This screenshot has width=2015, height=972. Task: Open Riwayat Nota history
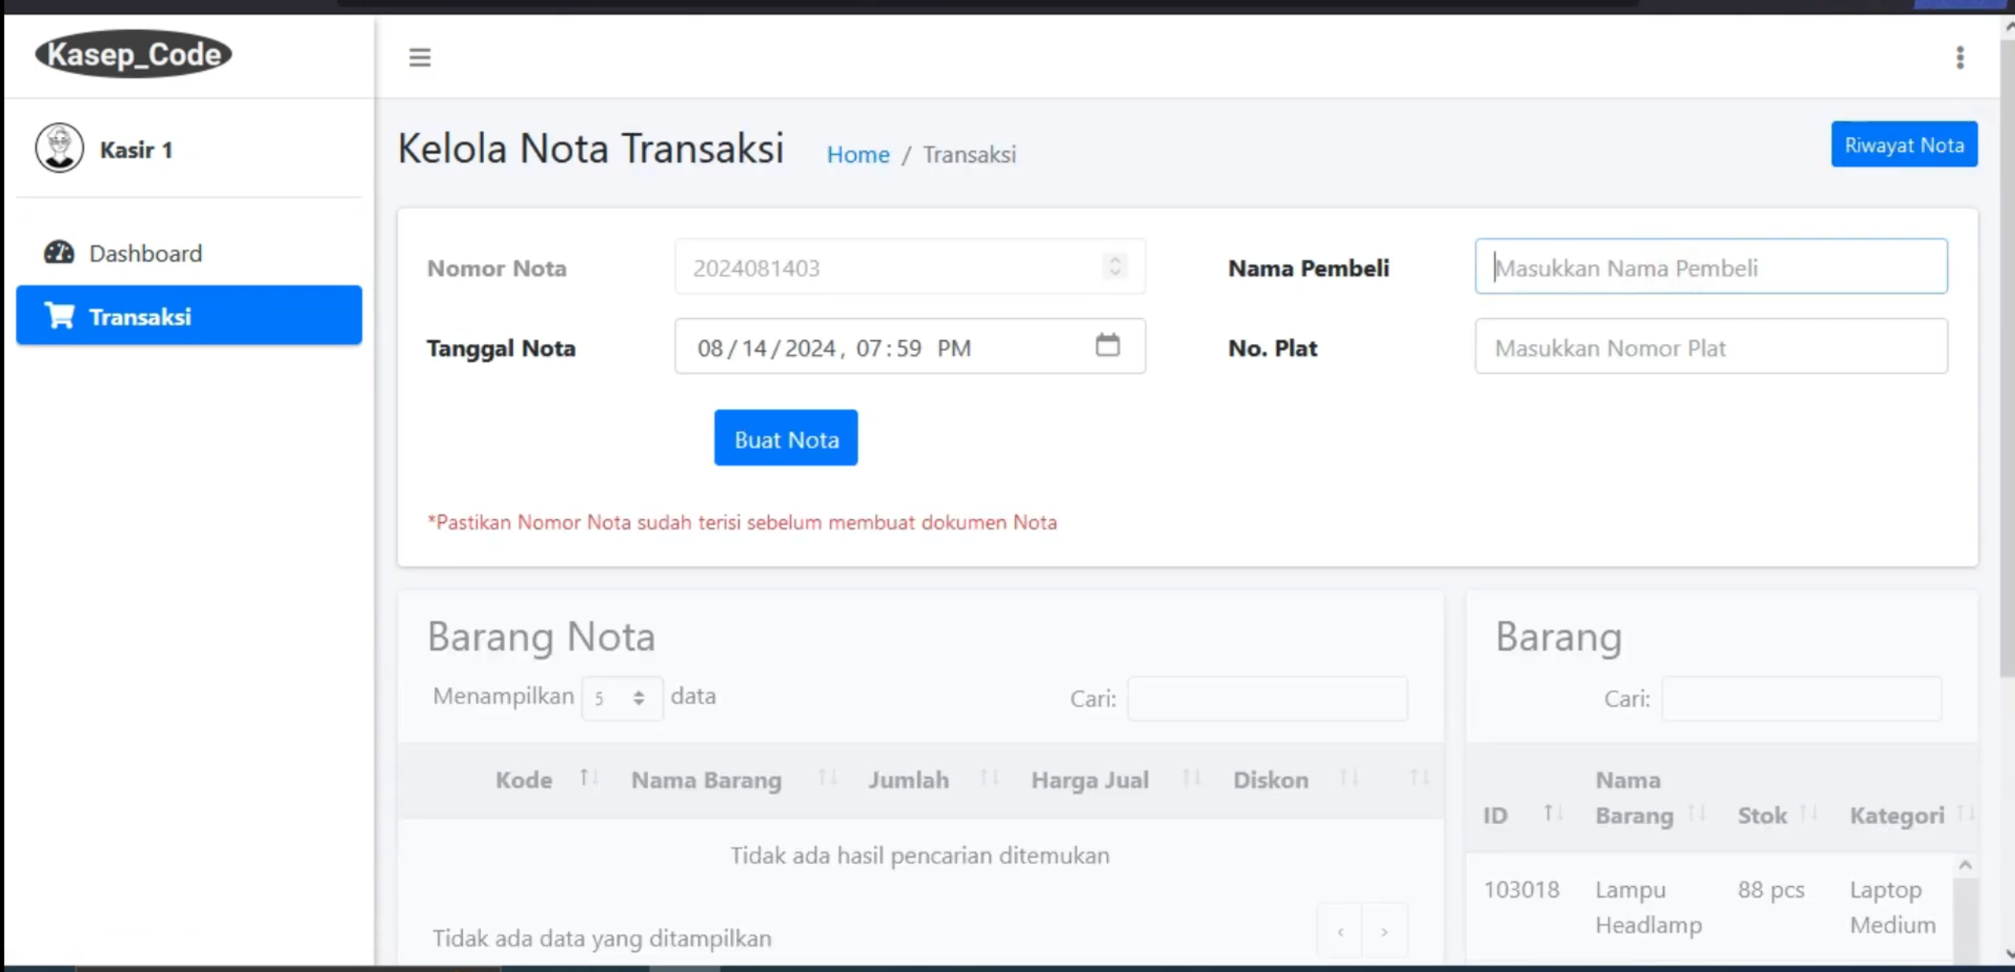[x=1903, y=145]
